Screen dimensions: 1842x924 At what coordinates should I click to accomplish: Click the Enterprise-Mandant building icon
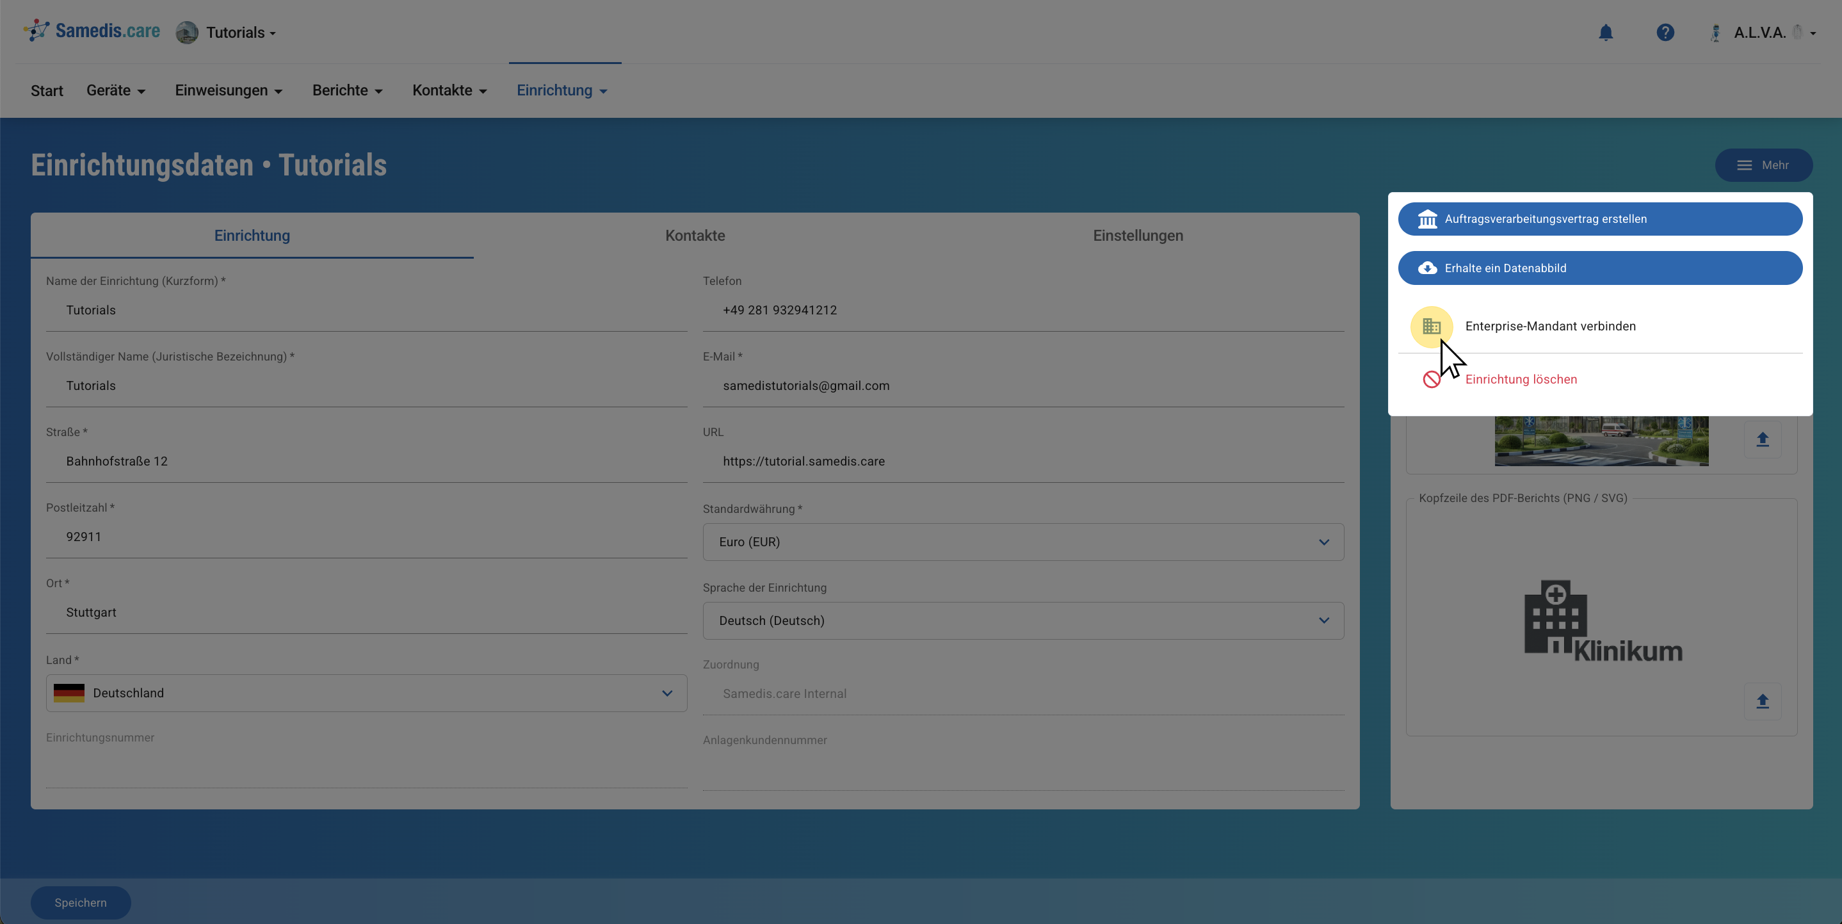[x=1431, y=326]
